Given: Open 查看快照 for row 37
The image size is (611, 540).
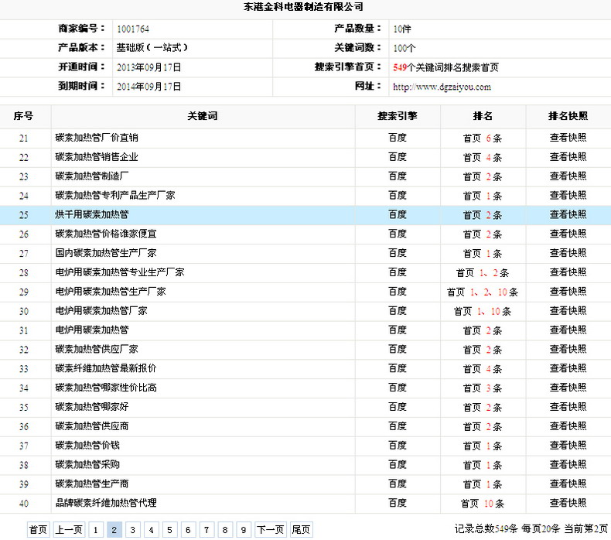Looking at the screenshot, I should pyautogui.click(x=568, y=446).
